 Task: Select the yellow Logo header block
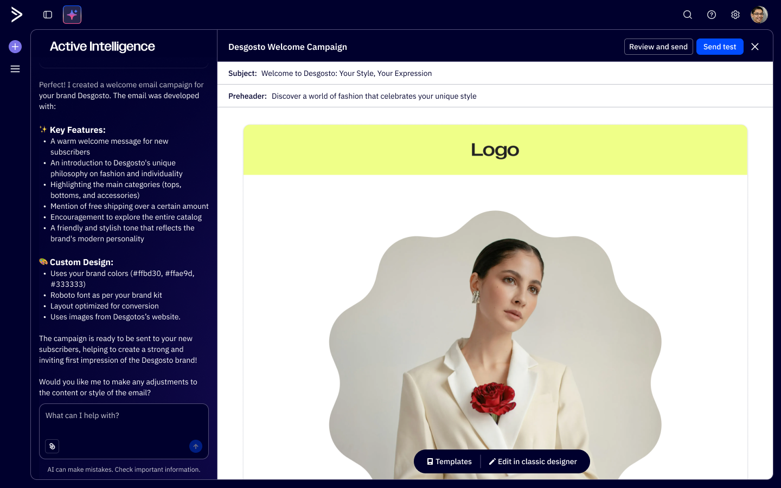(495, 150)
